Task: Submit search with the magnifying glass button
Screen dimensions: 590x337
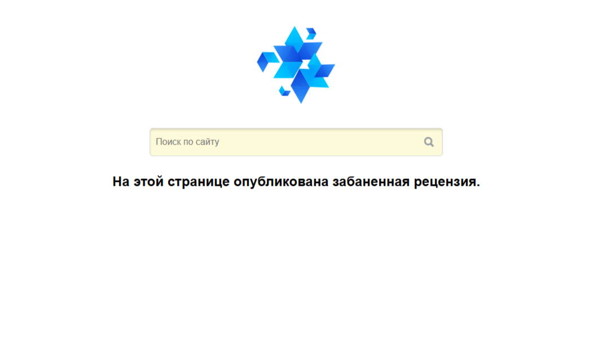Action: click(429, 142)
